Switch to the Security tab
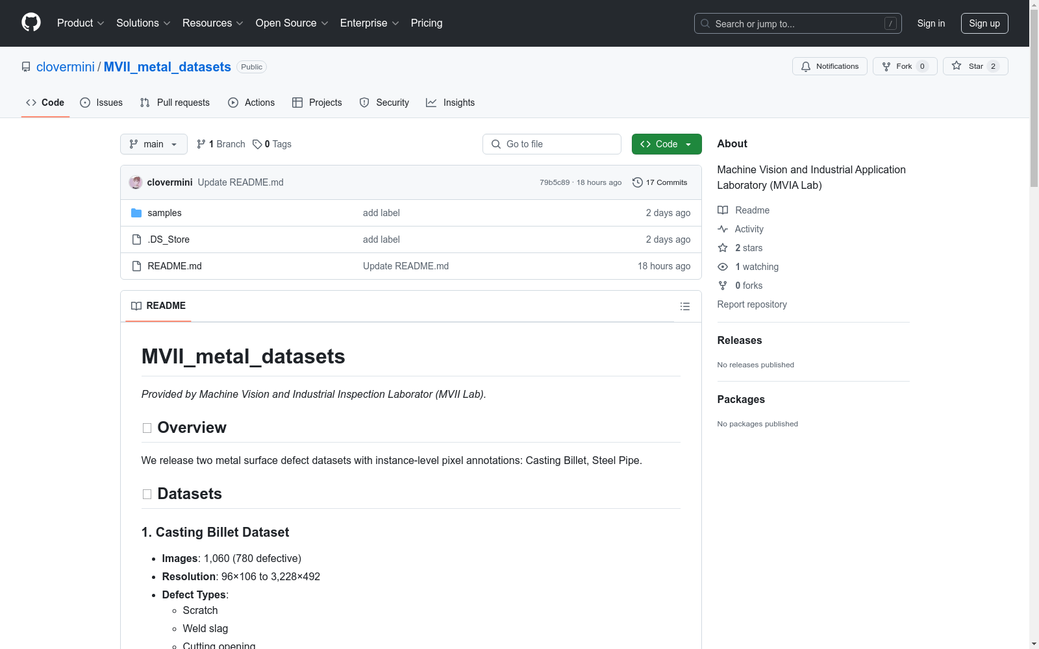The image size is (1039, 649). pyautogui.click(x=384, y=103)
